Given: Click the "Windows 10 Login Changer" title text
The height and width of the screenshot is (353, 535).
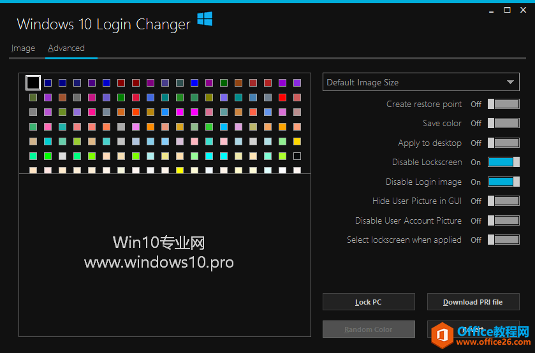Looking at the screenshot, I should click(103, 24).
